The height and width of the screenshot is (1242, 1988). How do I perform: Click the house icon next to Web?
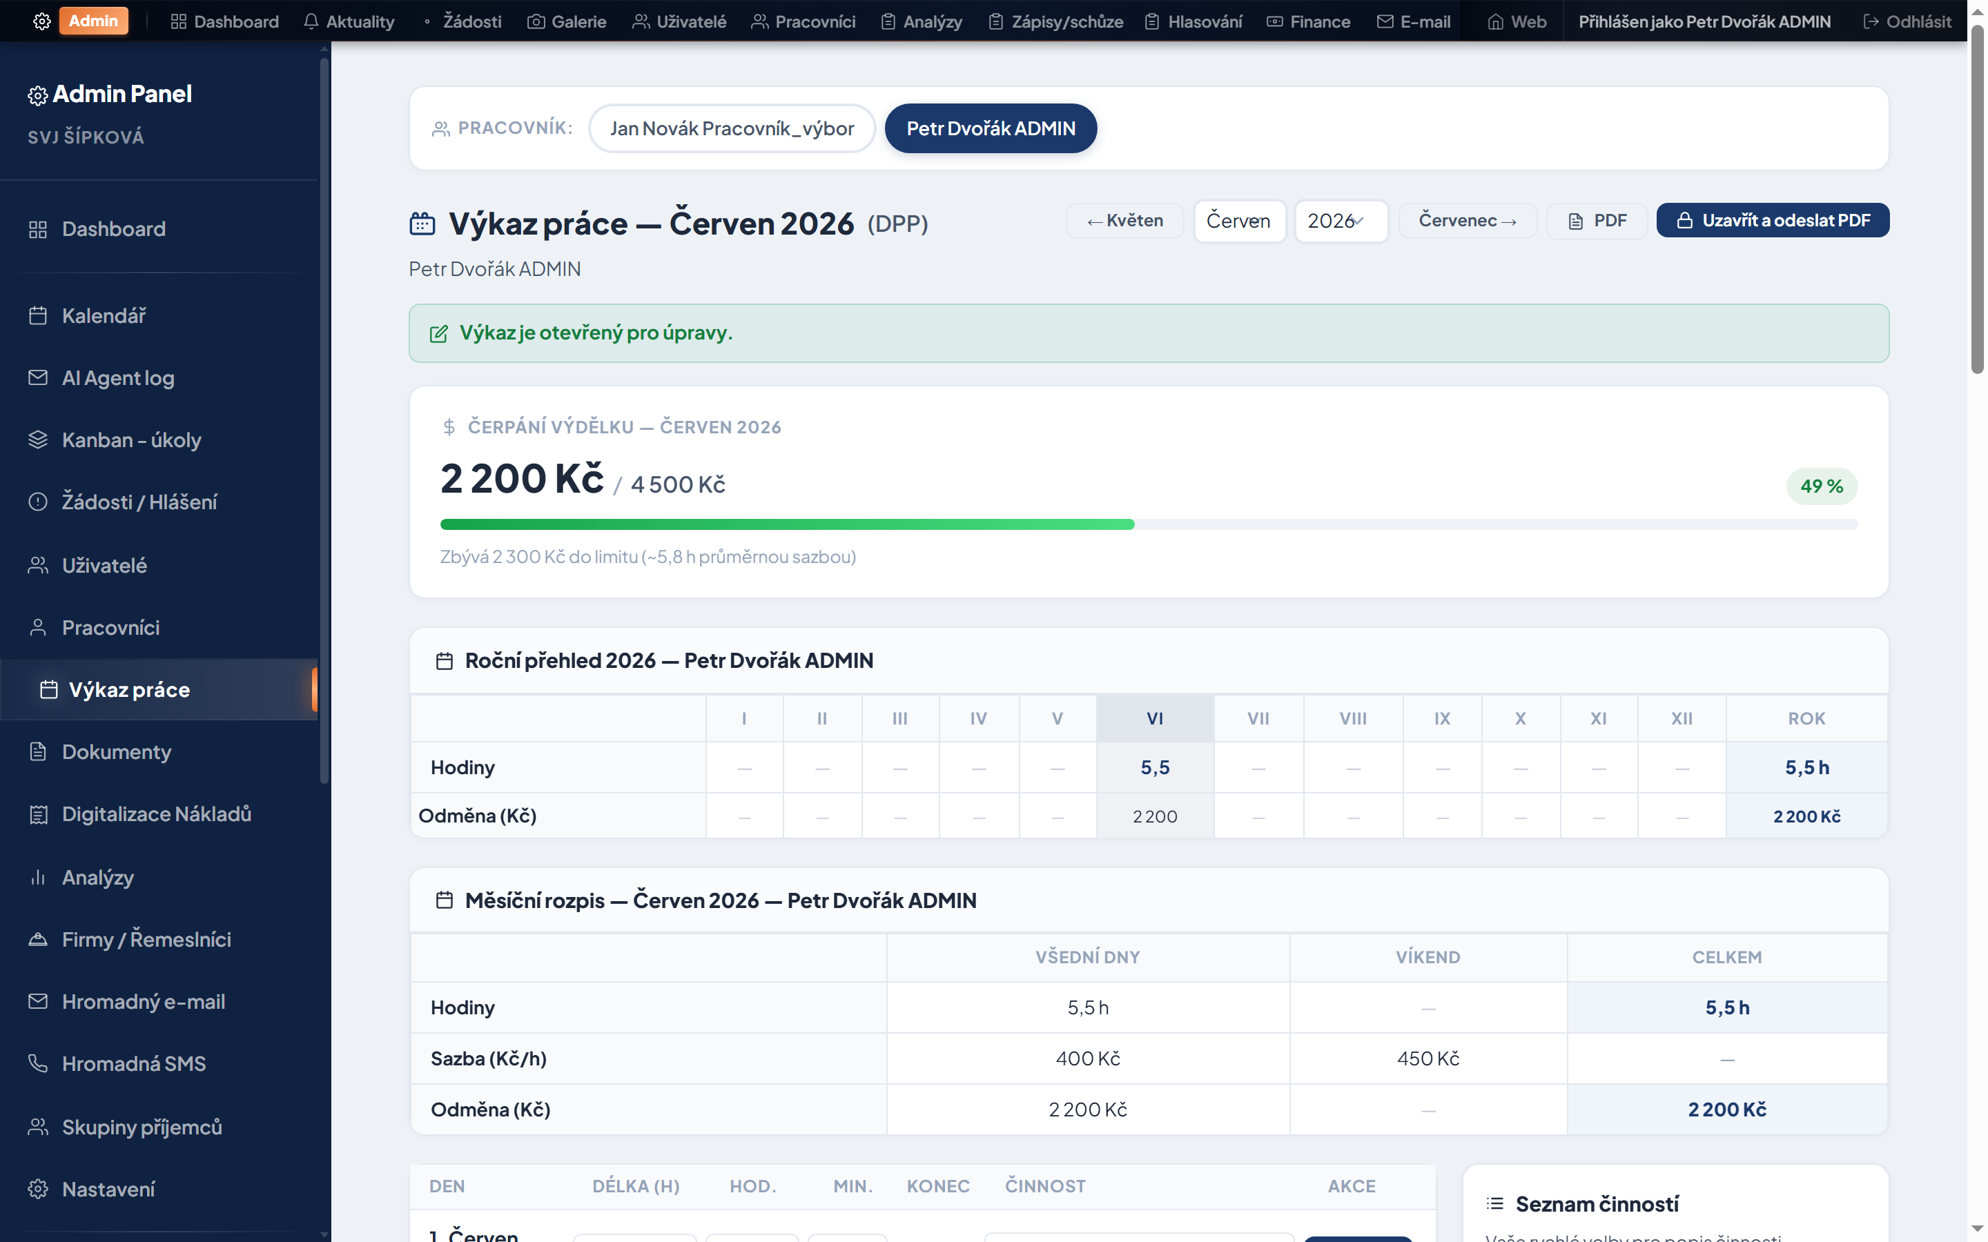pos(1495,21)
